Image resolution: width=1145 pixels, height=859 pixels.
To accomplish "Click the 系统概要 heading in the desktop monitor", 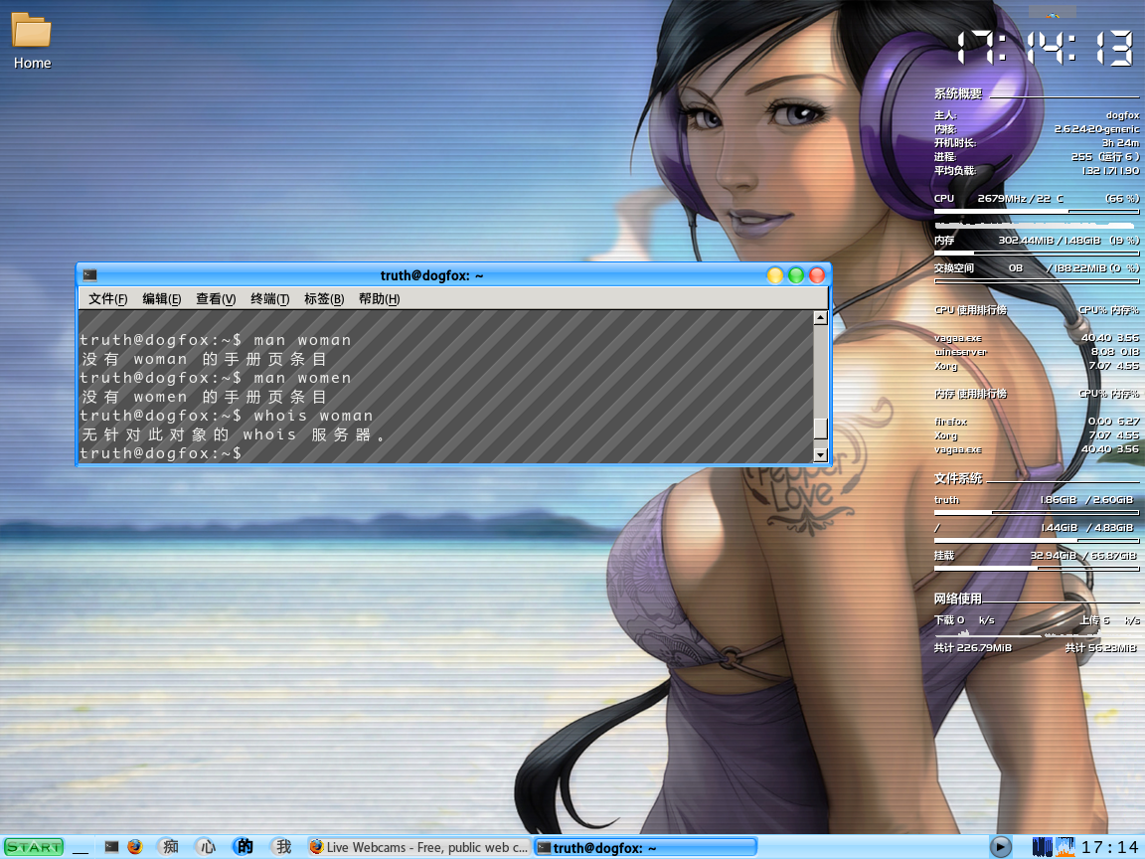I will pos(957,93).
